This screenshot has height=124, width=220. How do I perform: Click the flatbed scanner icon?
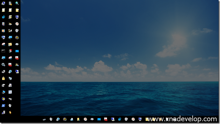click(x=10, y=24)
